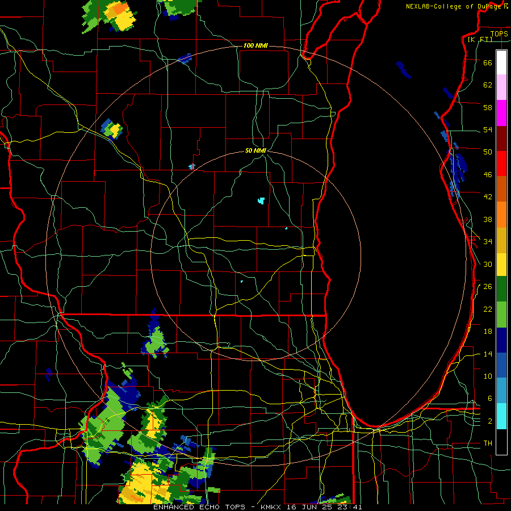Click the "18" legend value
511x511 pixels.
(488, 332)
